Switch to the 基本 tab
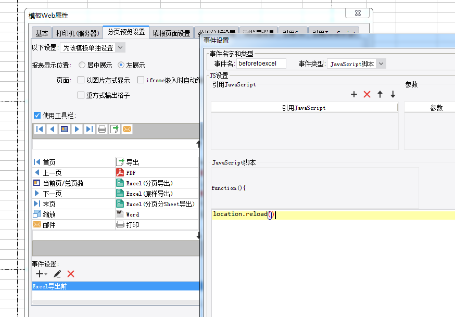The width and height of the screenshot is (455, 317). 42,33
